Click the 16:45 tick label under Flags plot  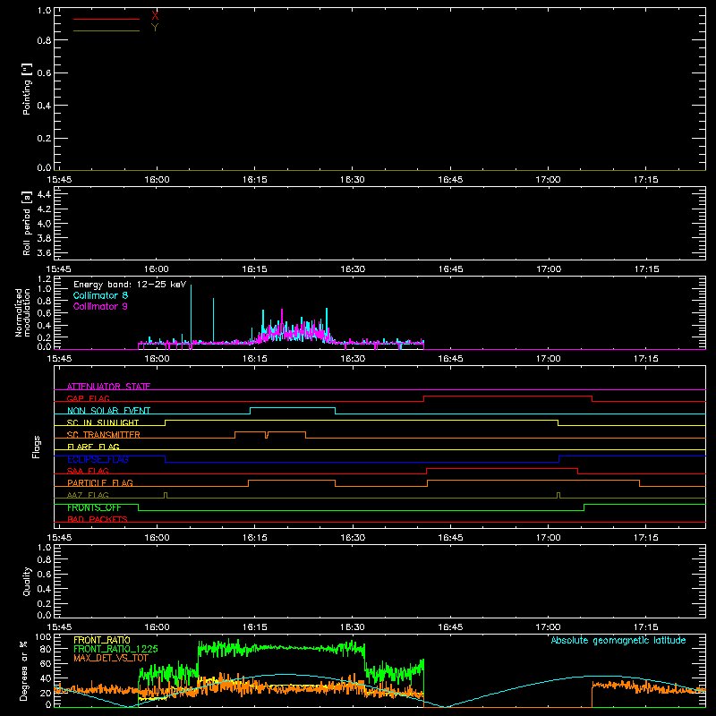(x=450, y=538)
